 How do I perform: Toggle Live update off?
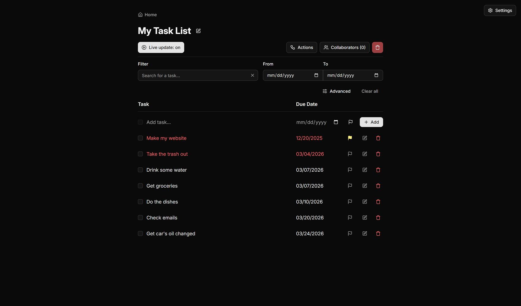tap(161, 47)
